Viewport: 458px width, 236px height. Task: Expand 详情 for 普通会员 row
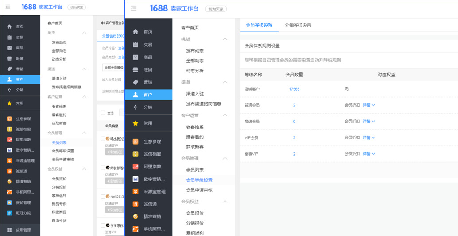point(369,105)
